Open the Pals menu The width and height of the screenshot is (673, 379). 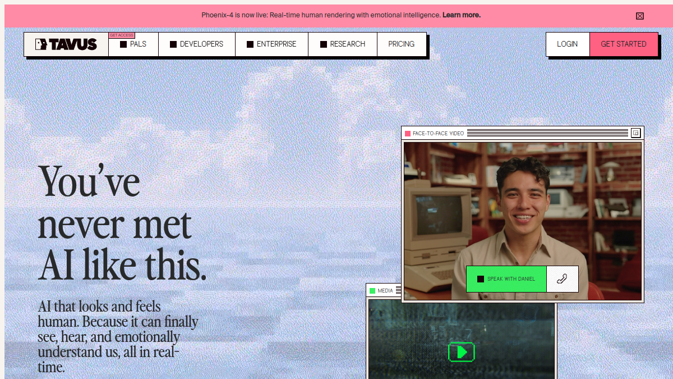click(x=133, y=44)
